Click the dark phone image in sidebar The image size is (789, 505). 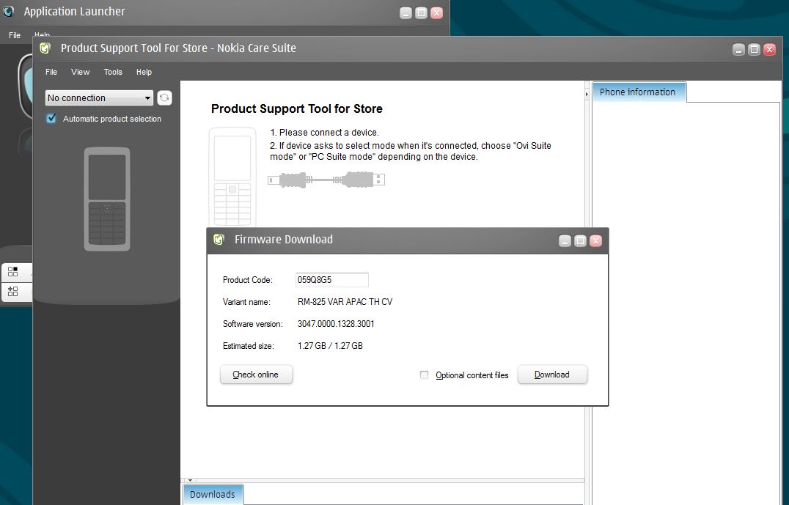[x=106, y=199]
